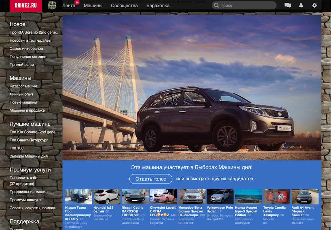The height and width of the screenshot is (230, 331).
Task: Open Новости и тест-драйвы link
Action: coord(30,40)
